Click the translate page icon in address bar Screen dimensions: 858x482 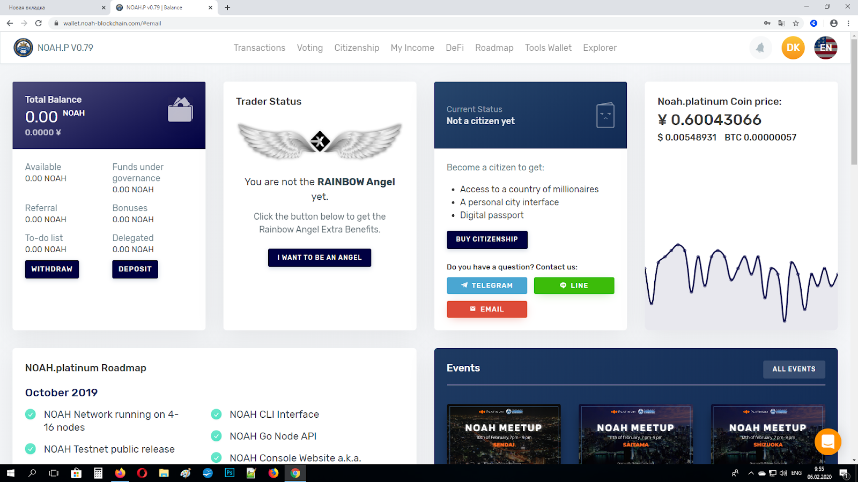781,23
